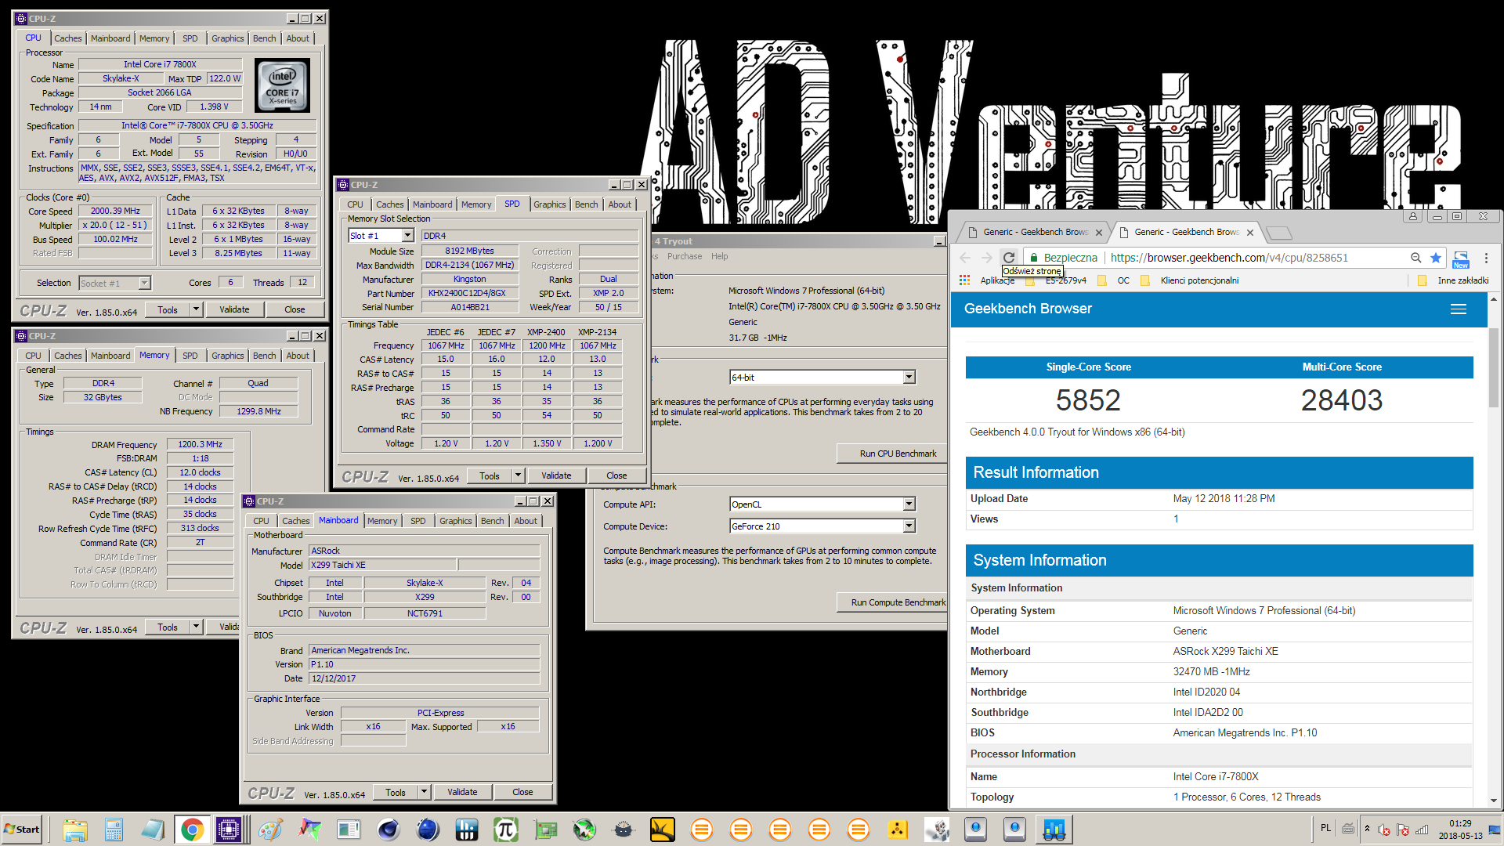Click the zoom magnifier in address bar
The height and width of the screenshot is (846, 1504).
point(1415,258)
